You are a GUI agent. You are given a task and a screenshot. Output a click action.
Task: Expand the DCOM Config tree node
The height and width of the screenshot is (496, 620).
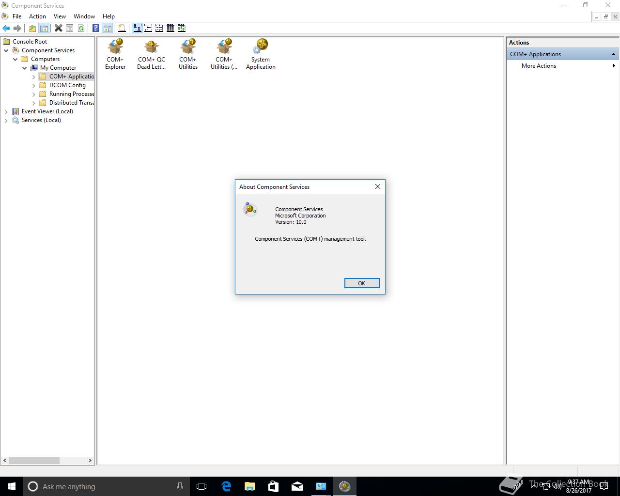click(x=34, y=85)
